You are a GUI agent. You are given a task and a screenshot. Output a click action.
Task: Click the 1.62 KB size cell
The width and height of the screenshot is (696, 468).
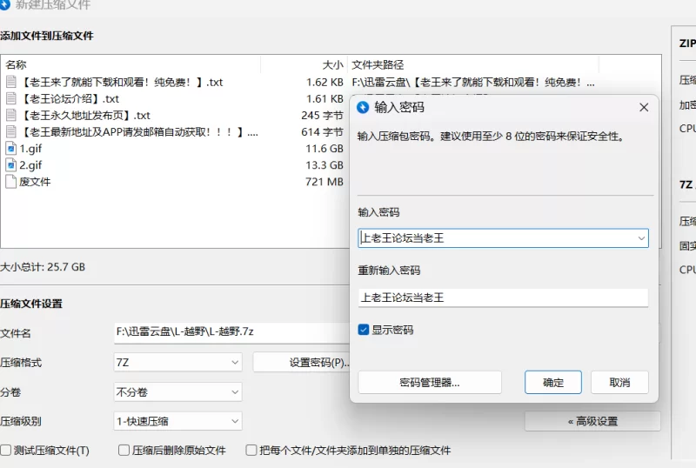coord(325,82)
